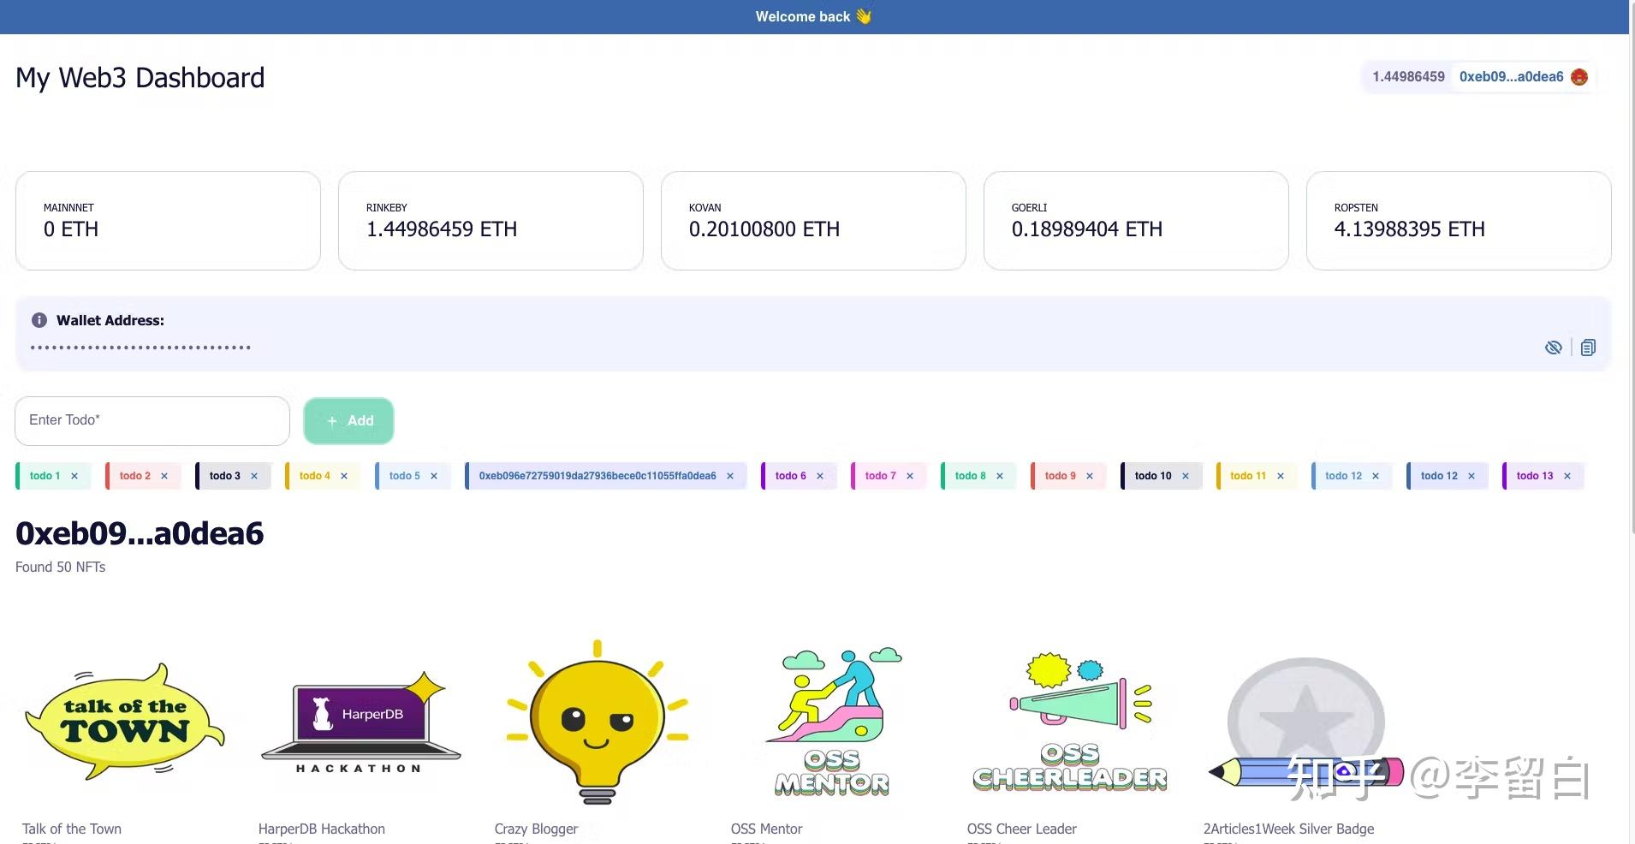Select the ROPSTEN network card

click(x=1459, y=220)
